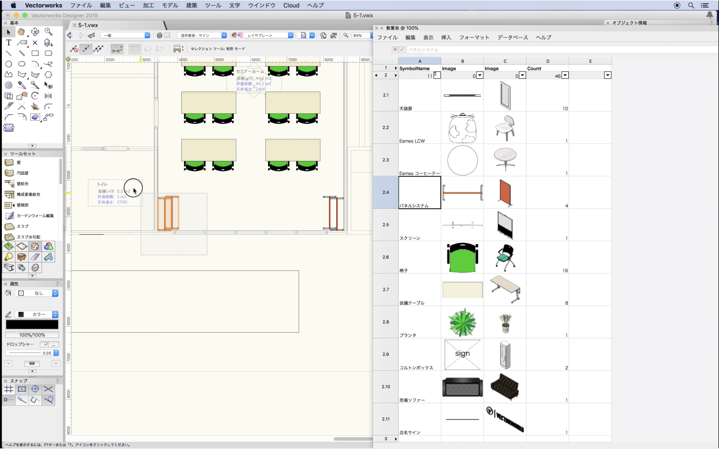Select the Mirror tool
Viewport: 719px width, 449px height.
pos(48,96)
